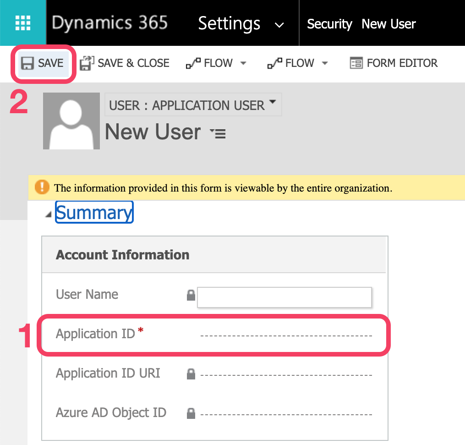Click the Azure AD Object ID lock icon

[x=191, y=413]
